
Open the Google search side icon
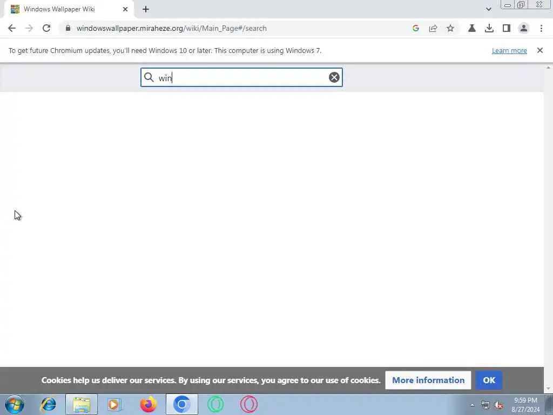pyautogui.click(x=416, y=28)
